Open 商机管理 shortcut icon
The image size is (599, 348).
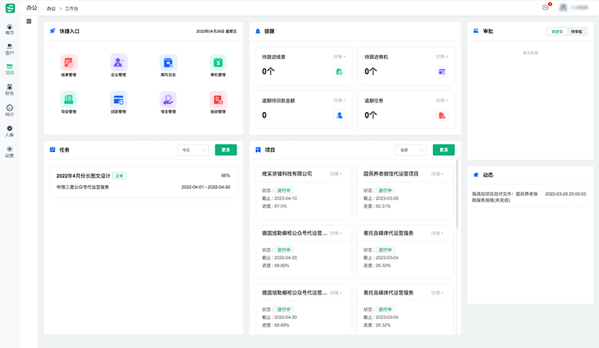tap(218, 63)
